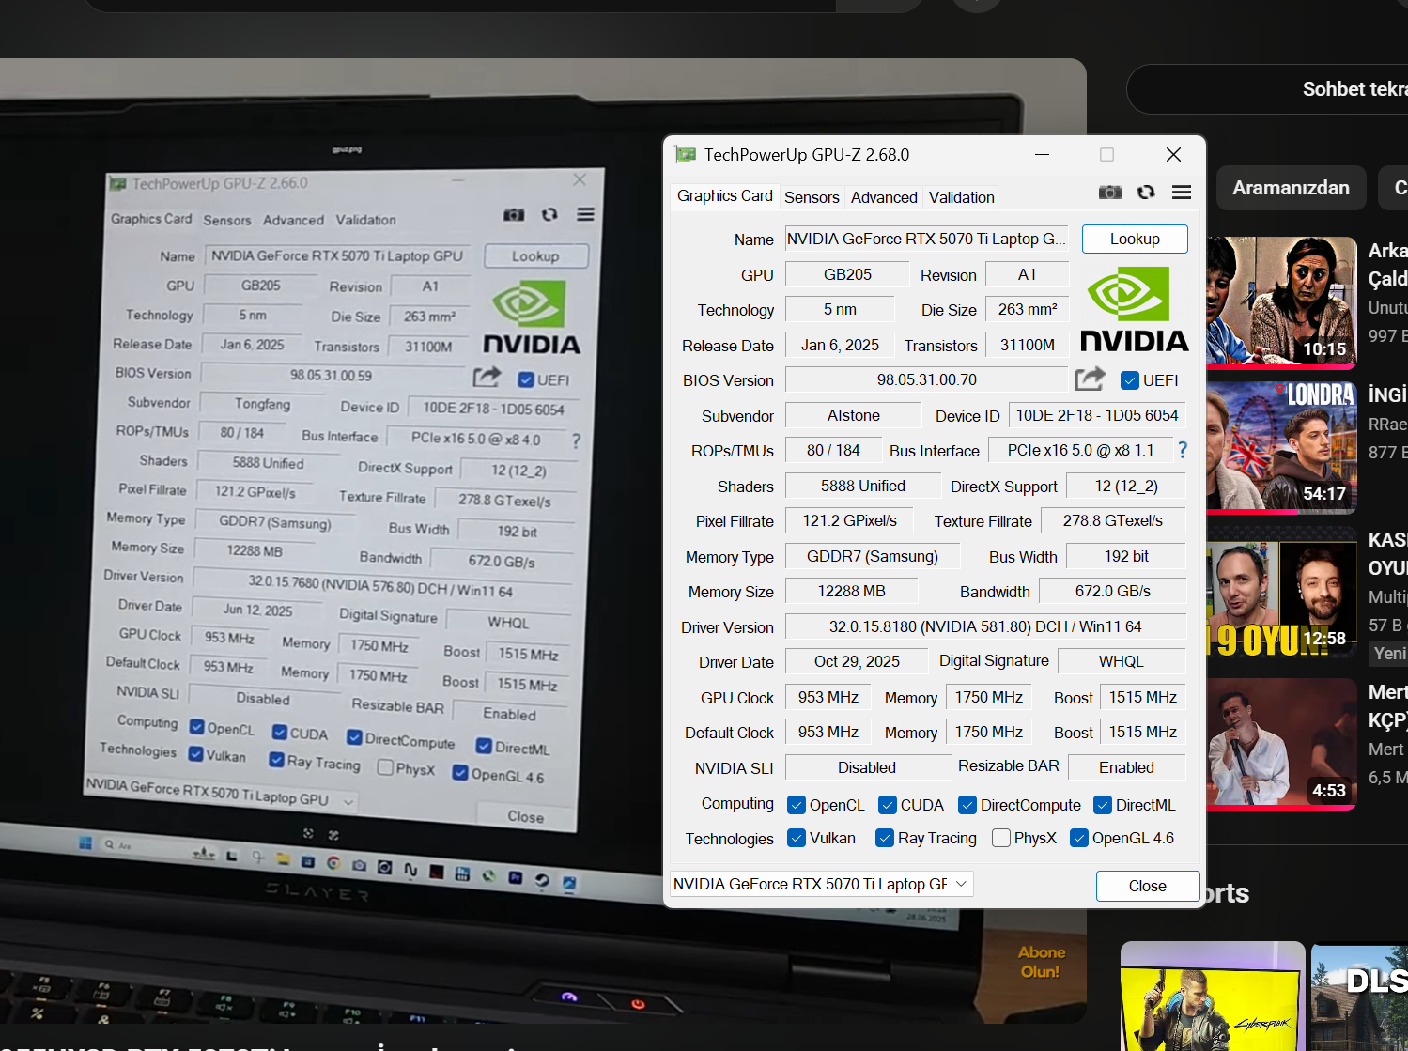1408x1051 pixels.
Task: Toggle the OpenCL checkbox
Action: click(x=797, y=805)
